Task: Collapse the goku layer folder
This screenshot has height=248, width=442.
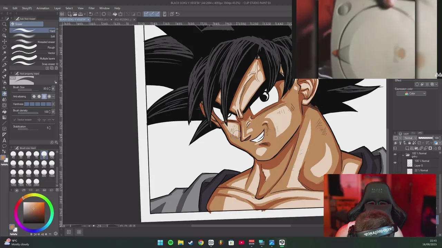Action: pyautogui.click(x=403, y=155)
